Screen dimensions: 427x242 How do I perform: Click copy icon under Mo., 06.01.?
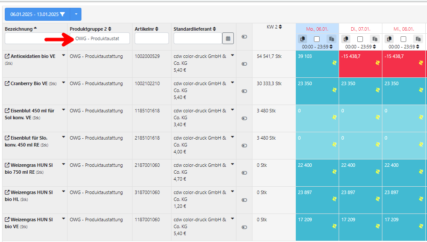(x=302, y=39)
